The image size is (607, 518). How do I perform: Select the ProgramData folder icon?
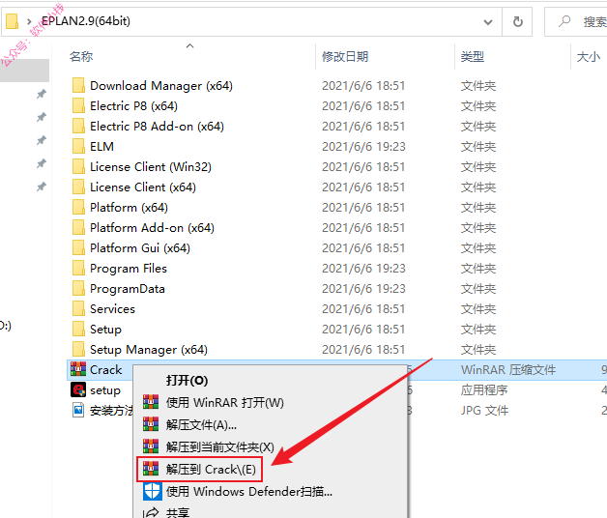pyautogui.click(x=78, y=288)
